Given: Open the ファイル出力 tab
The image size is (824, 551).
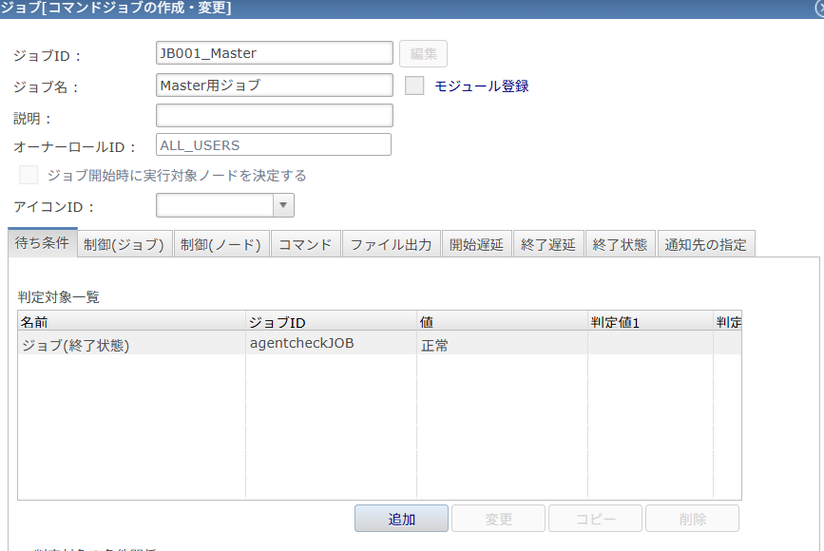Looking at the screenshot, I should click(x=392, y=244).
